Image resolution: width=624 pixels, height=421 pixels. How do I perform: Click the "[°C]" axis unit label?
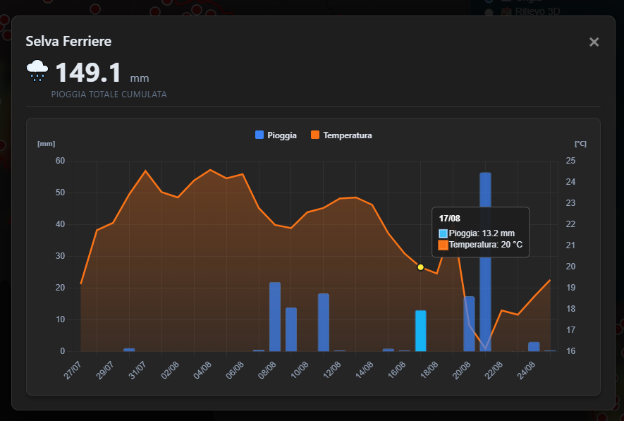580,144
